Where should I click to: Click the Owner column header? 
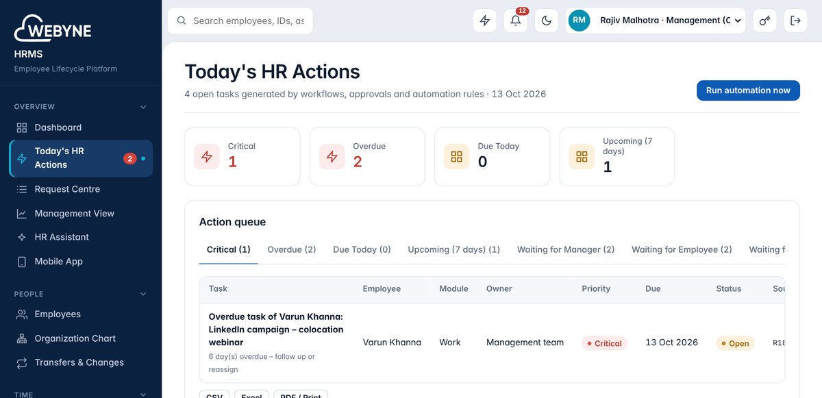pos(499,288)
